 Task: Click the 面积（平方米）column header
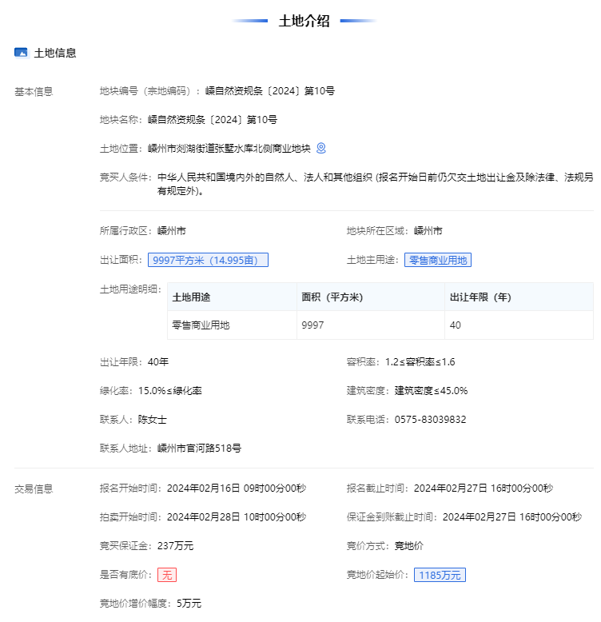[332, 297]
